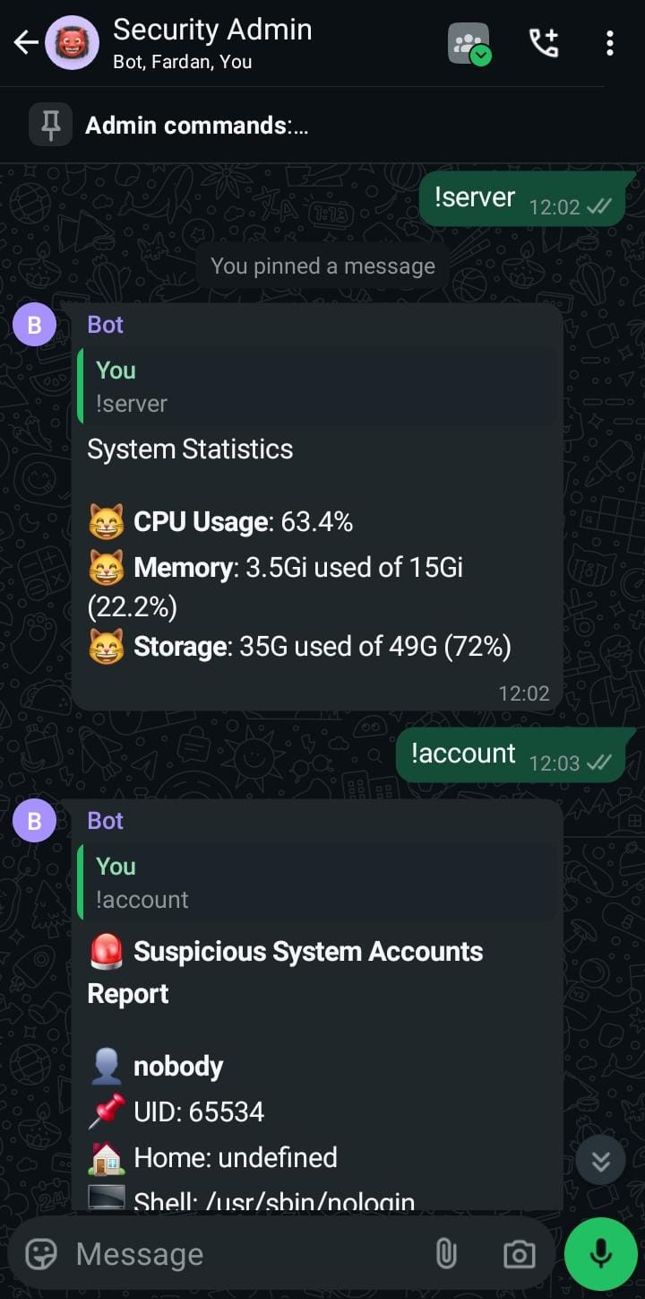645x1299 pixels.
Task: Focus the Message text input field
Action: 242,1253
